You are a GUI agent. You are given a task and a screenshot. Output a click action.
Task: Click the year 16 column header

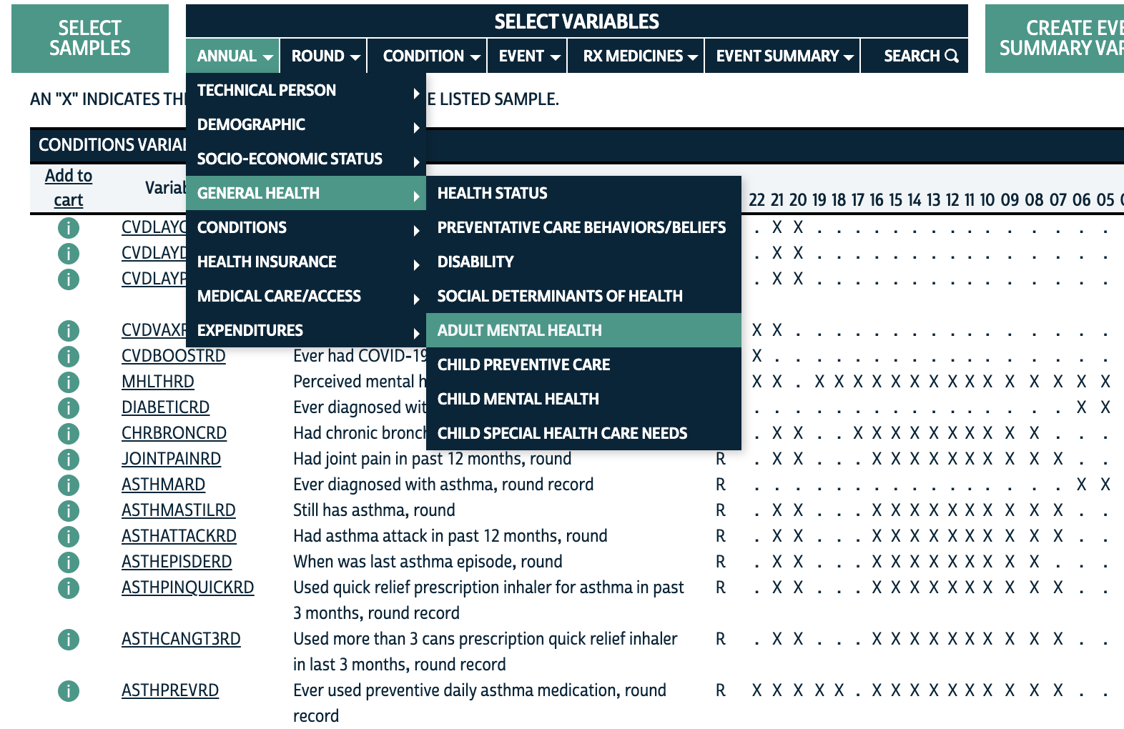(877, 200)
